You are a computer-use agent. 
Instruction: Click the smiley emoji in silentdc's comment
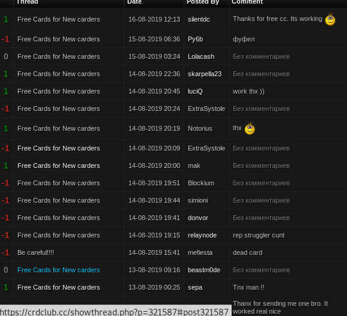[330, 19]
